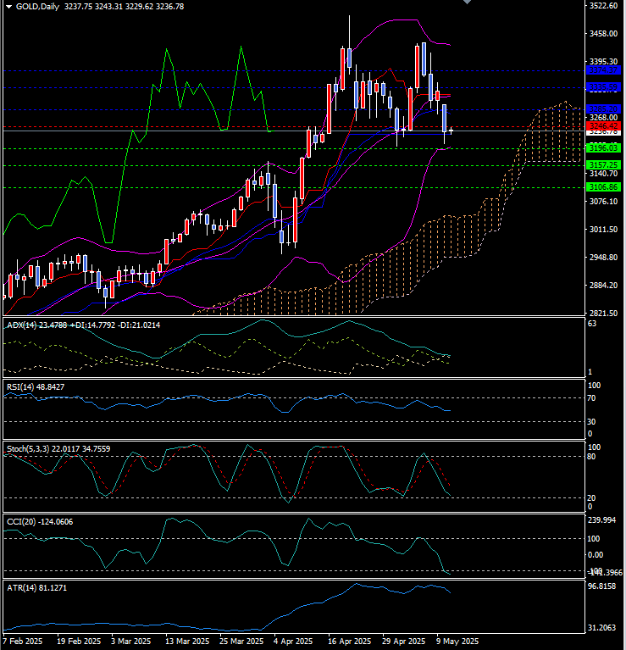The width and height of the screenshot is (626, 650).
Task: Click the 3076.10 price scale value
Action: tap(603, 202)
